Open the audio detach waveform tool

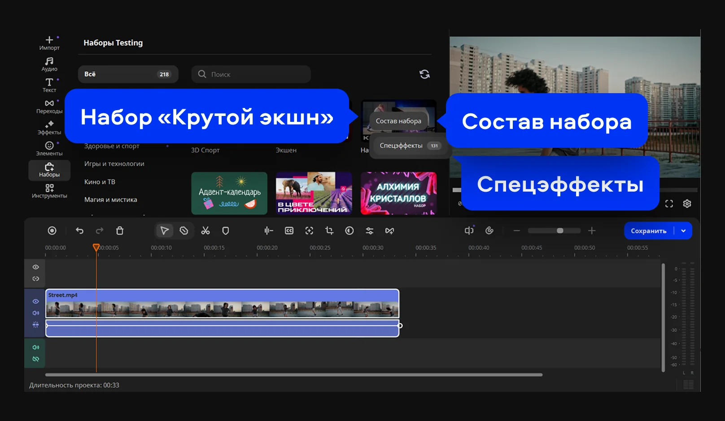pyautogui.click(x=269, y=231)
